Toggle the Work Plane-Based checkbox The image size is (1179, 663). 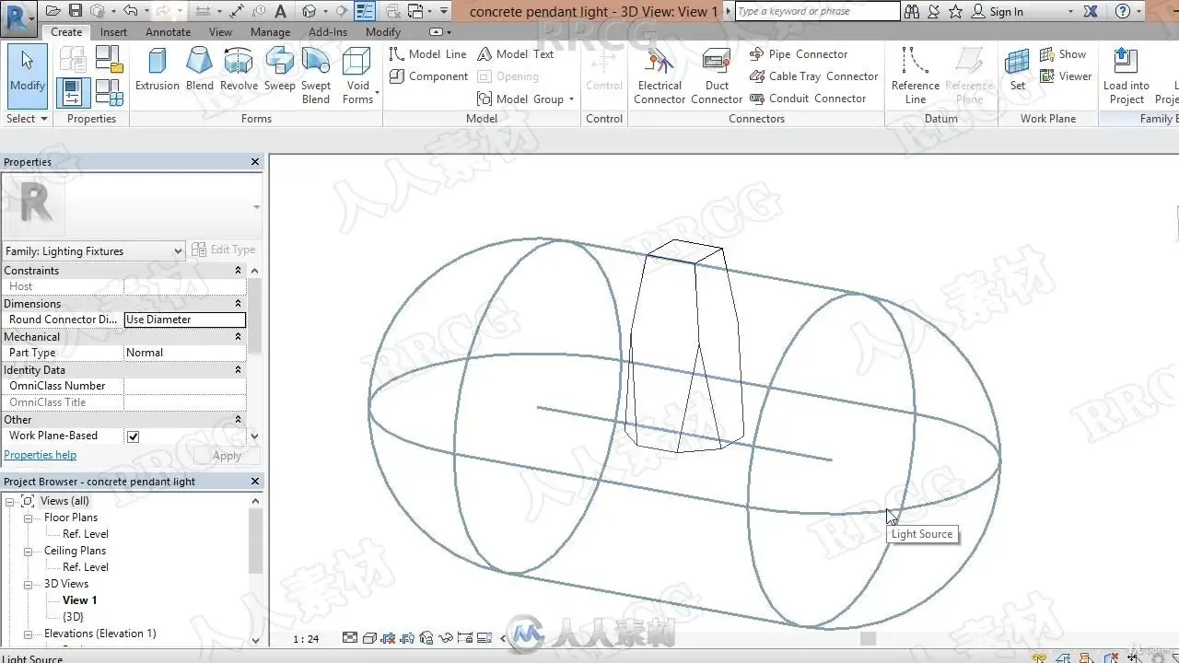pos(133,436)
